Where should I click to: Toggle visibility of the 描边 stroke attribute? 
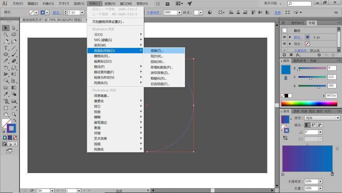[284, 37]
